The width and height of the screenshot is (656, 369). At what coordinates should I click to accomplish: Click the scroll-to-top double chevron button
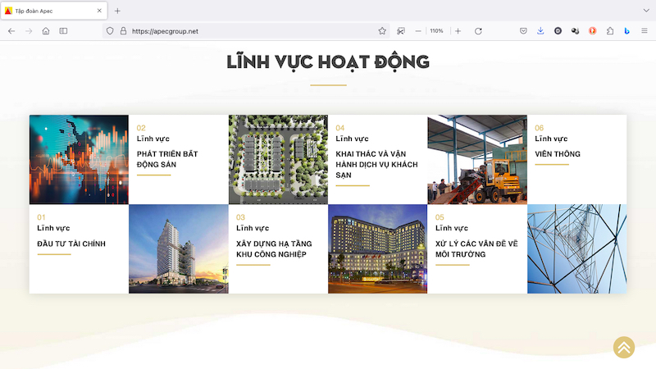624,347
